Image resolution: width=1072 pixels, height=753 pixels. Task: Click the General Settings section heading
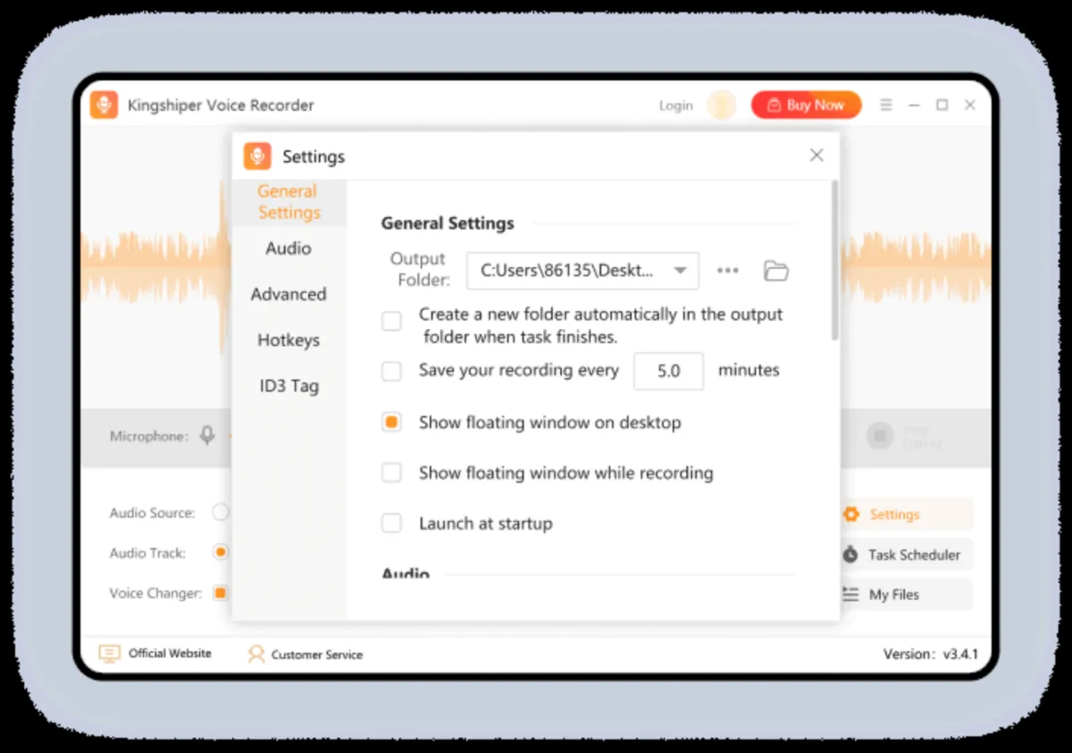coord(448,223)
